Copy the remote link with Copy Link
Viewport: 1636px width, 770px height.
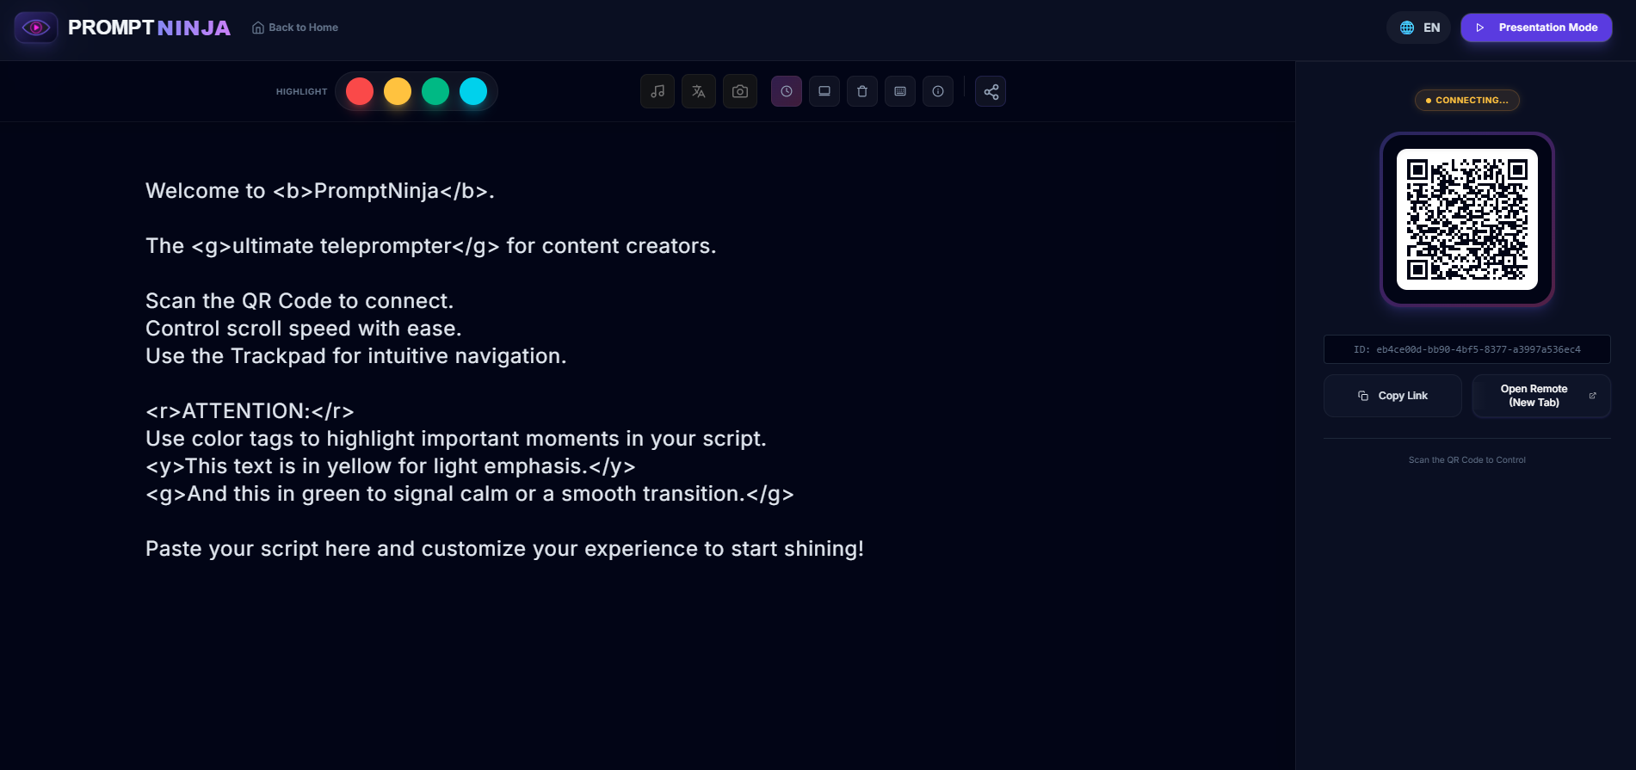1392,395
